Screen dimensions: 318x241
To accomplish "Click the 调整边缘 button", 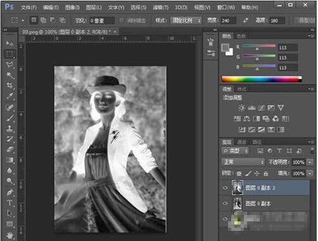I will (306, 20).
